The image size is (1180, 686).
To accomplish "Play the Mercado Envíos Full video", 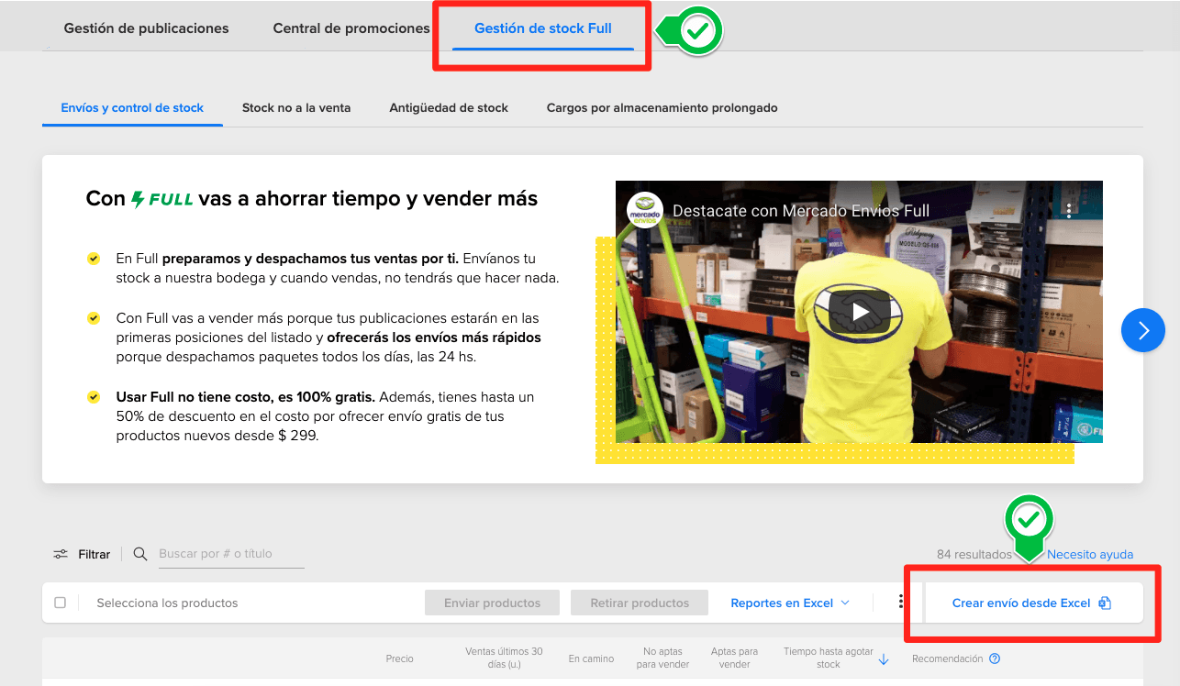I will pos(860,312).
